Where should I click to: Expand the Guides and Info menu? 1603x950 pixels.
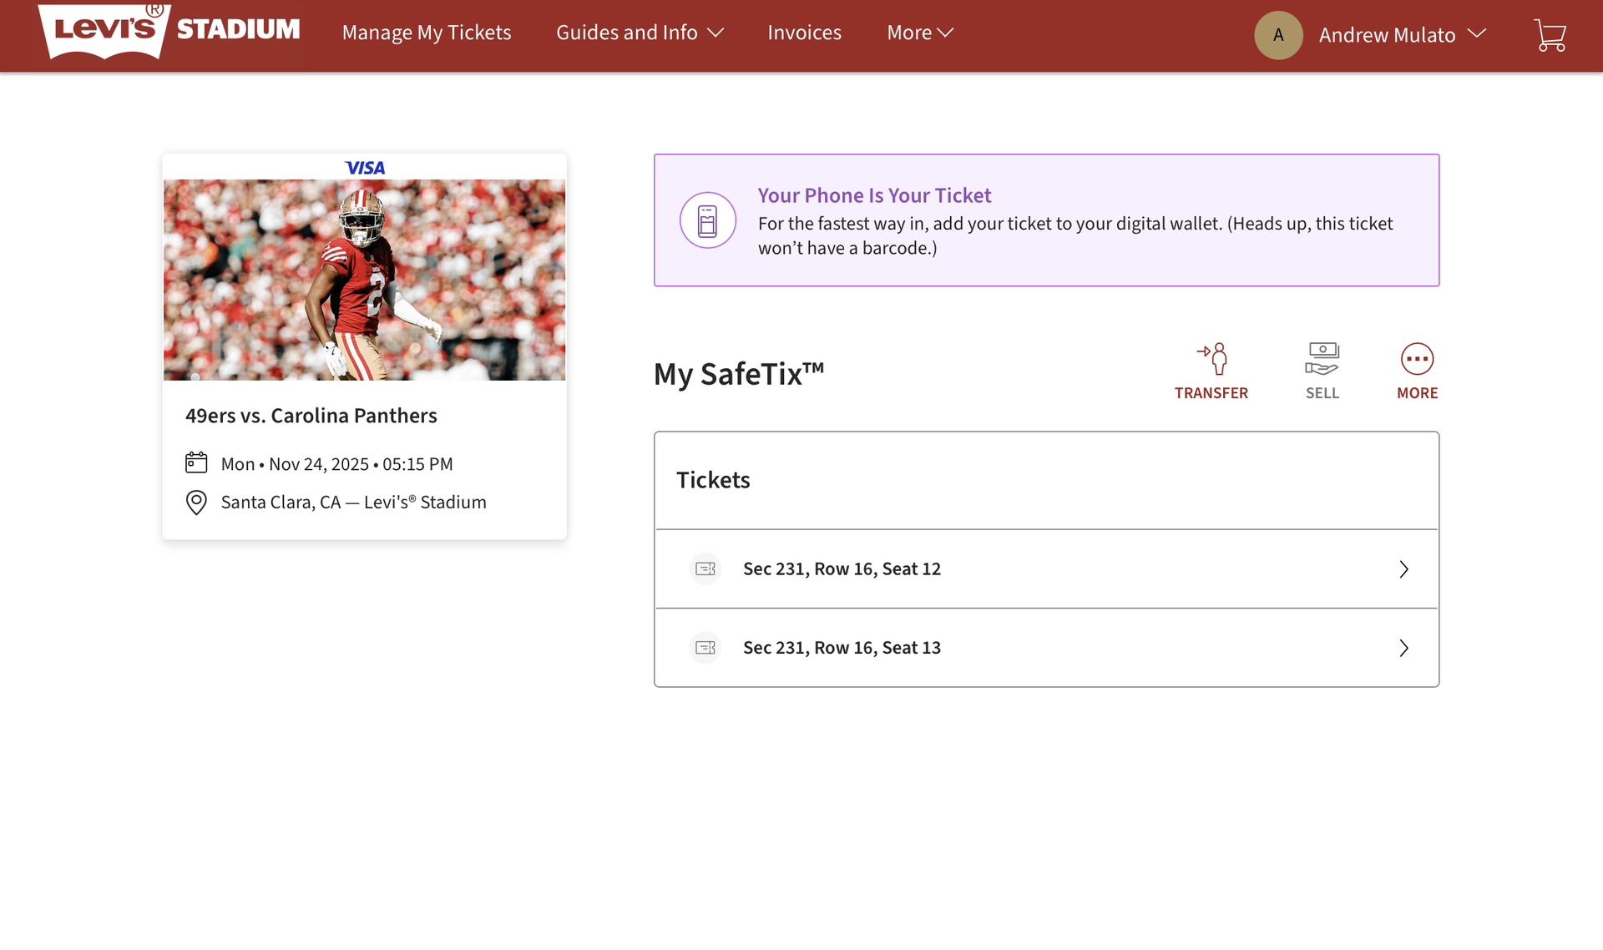tap(640, 33)
